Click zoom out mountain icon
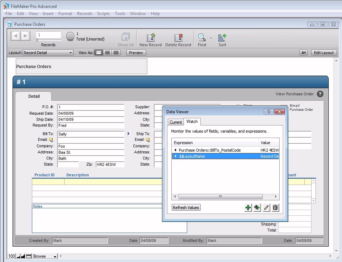This screenshot has width=342, height=262. tap(18, 256)
